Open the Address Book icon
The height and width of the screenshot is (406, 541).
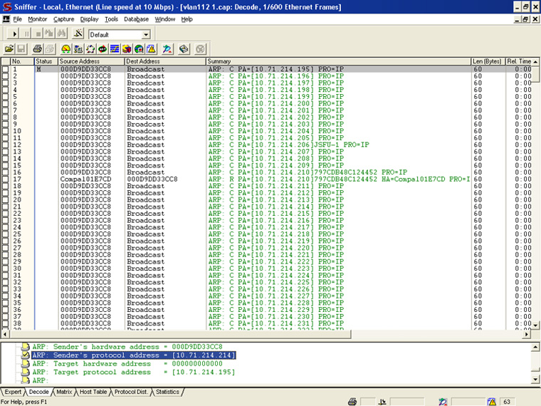pos(183,48)
